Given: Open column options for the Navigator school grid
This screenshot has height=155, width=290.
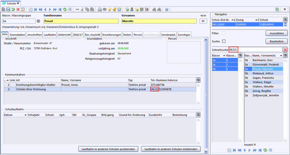Looking at the screenshot, I should (x=285, y=20).
